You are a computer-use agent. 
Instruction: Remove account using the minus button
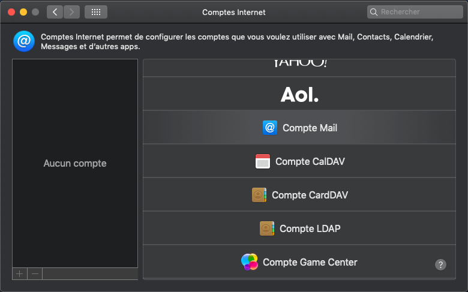[35, 273]
